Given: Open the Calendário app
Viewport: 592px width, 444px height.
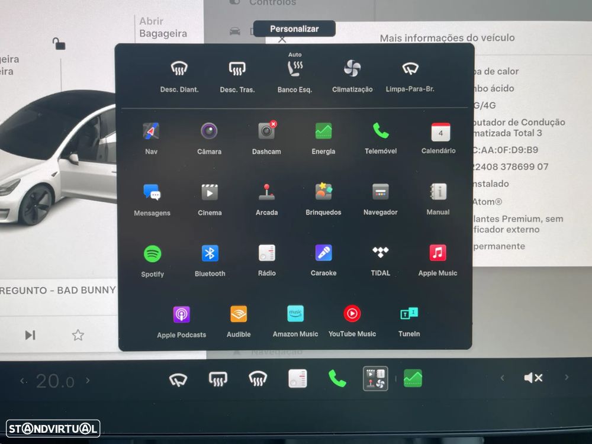Looking at the screenshot, I should click(438, 138).
